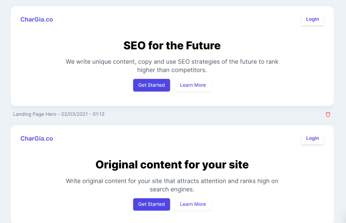Open the CharGia.co logo in the SEO hero
The width and height of the screenshot is (346, 223).
(x=36, y=19)
